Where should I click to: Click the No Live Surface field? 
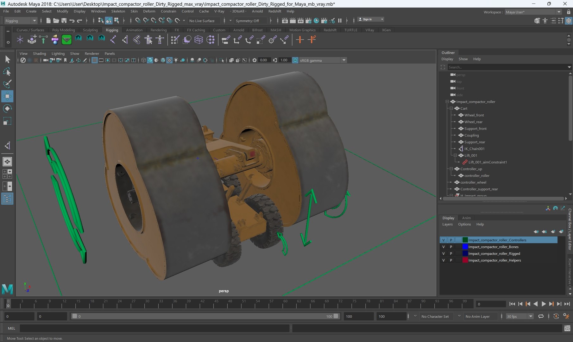pos(204,21)
